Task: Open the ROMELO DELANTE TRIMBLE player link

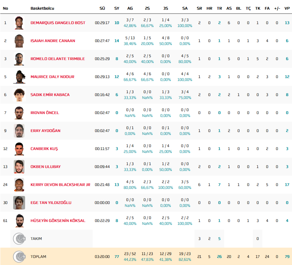Action: [58, 59]
